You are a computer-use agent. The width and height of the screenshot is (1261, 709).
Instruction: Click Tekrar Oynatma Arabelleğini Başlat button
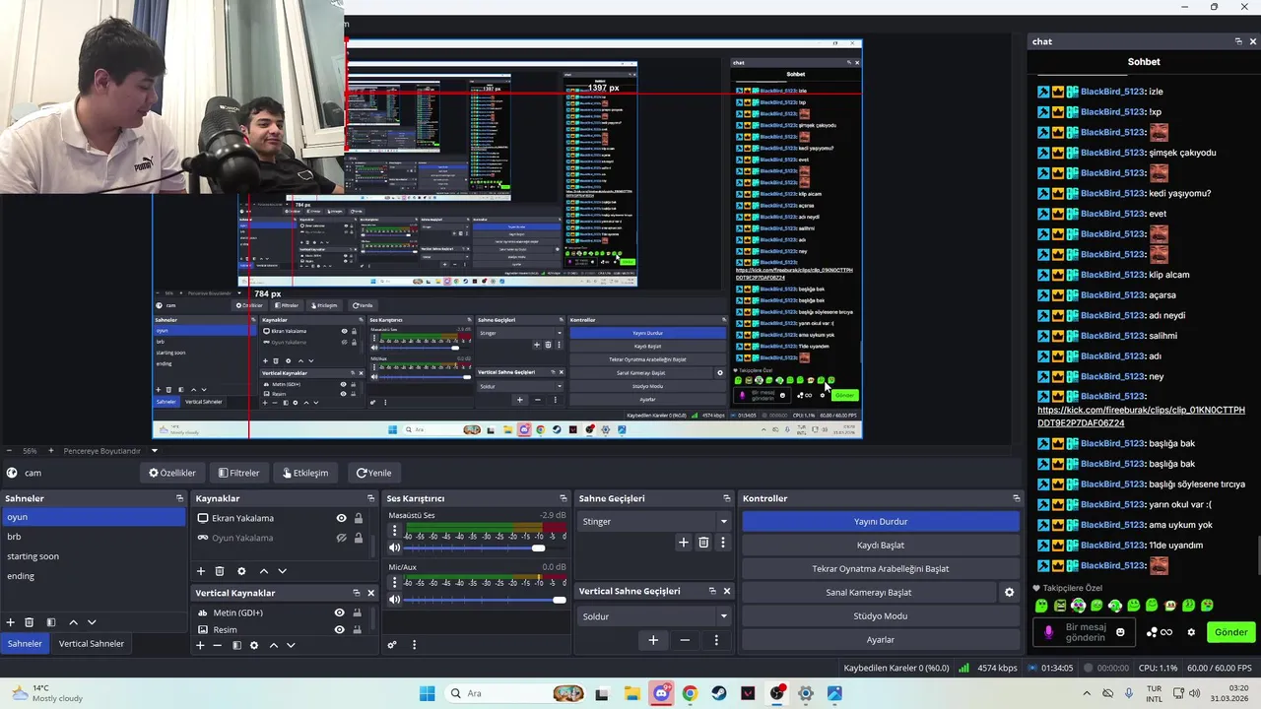881,568
